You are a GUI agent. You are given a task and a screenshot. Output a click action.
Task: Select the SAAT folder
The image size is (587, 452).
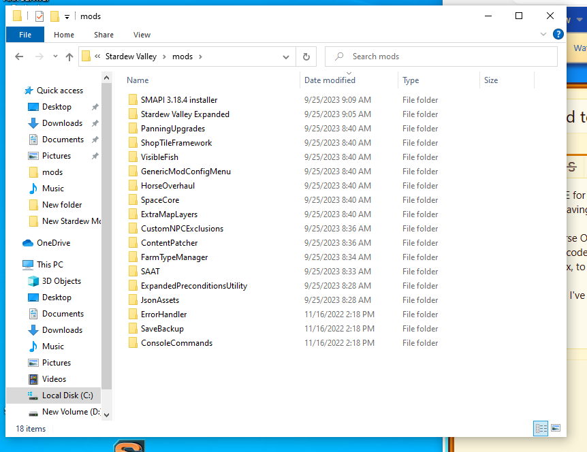[150, 272]
